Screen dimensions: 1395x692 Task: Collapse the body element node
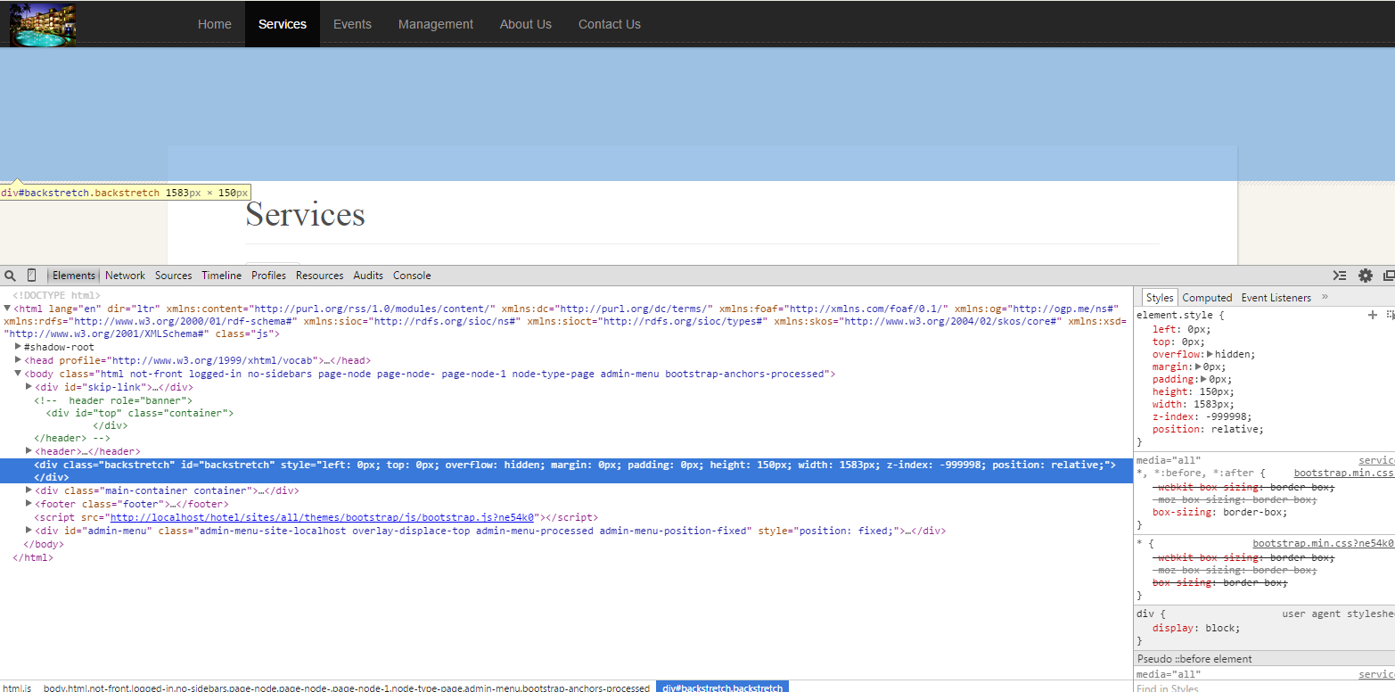[x=19, y=374]
